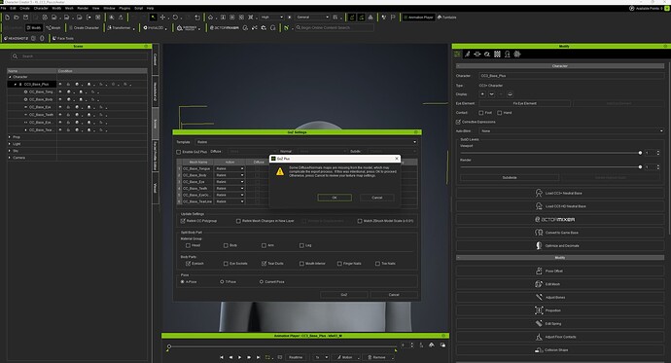The image size is (671, 363).
Task: Expand the Prop node in Scene tree
Action: [10, 137]
